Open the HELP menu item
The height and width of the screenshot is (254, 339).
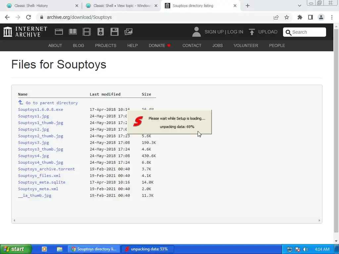[132, 46]
